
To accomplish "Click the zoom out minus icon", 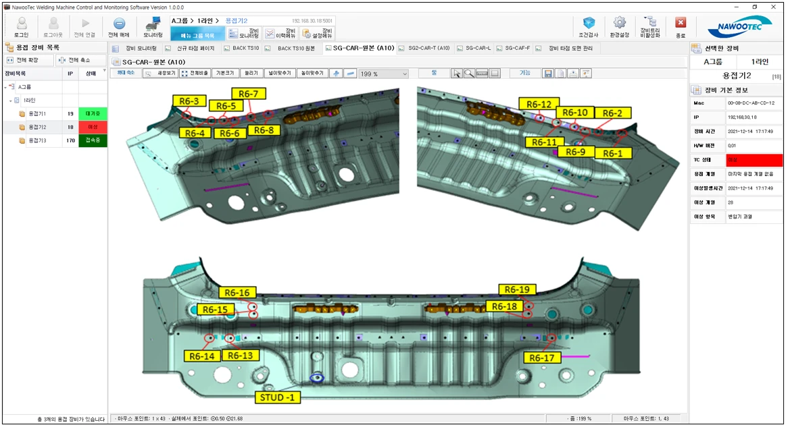I will tap(351, 74).
